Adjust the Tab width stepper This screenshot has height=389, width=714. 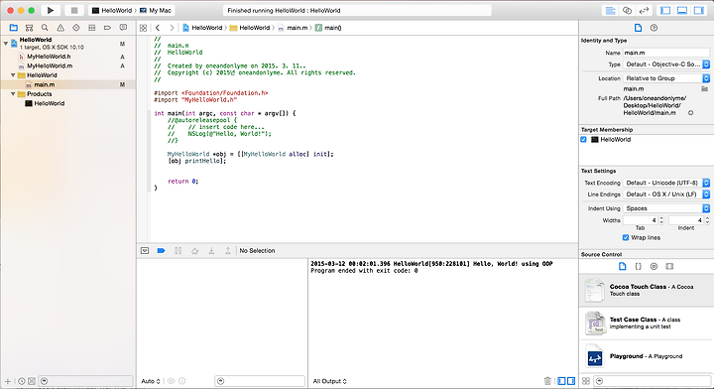pos(661,220)
